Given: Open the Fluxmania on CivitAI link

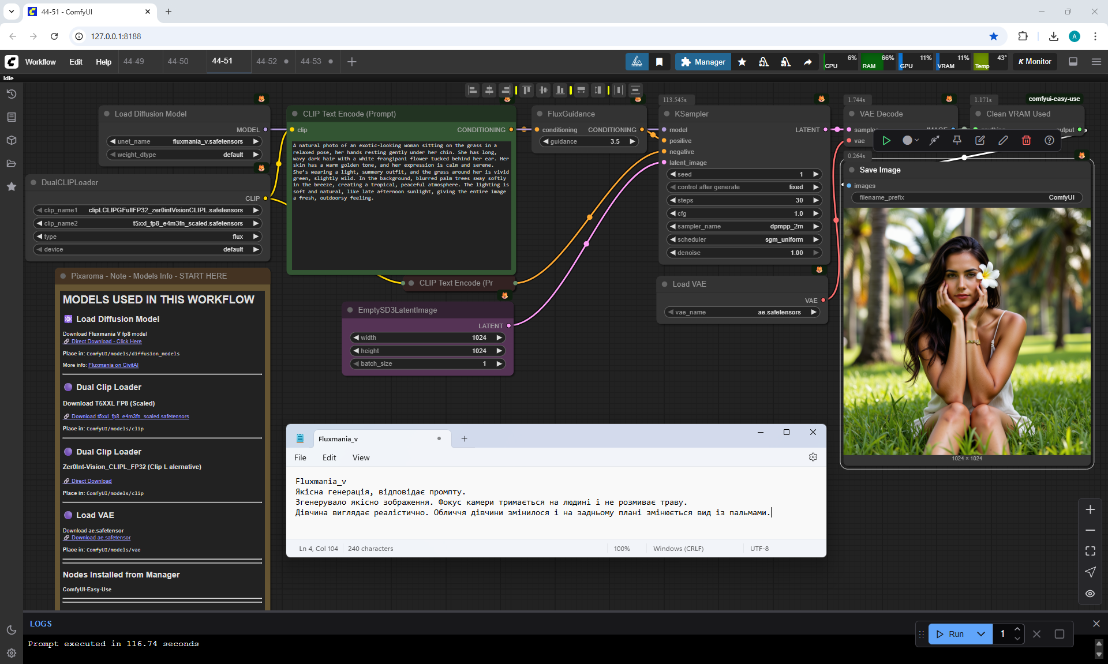Looking at the screenshot, I should pos(113,365).
